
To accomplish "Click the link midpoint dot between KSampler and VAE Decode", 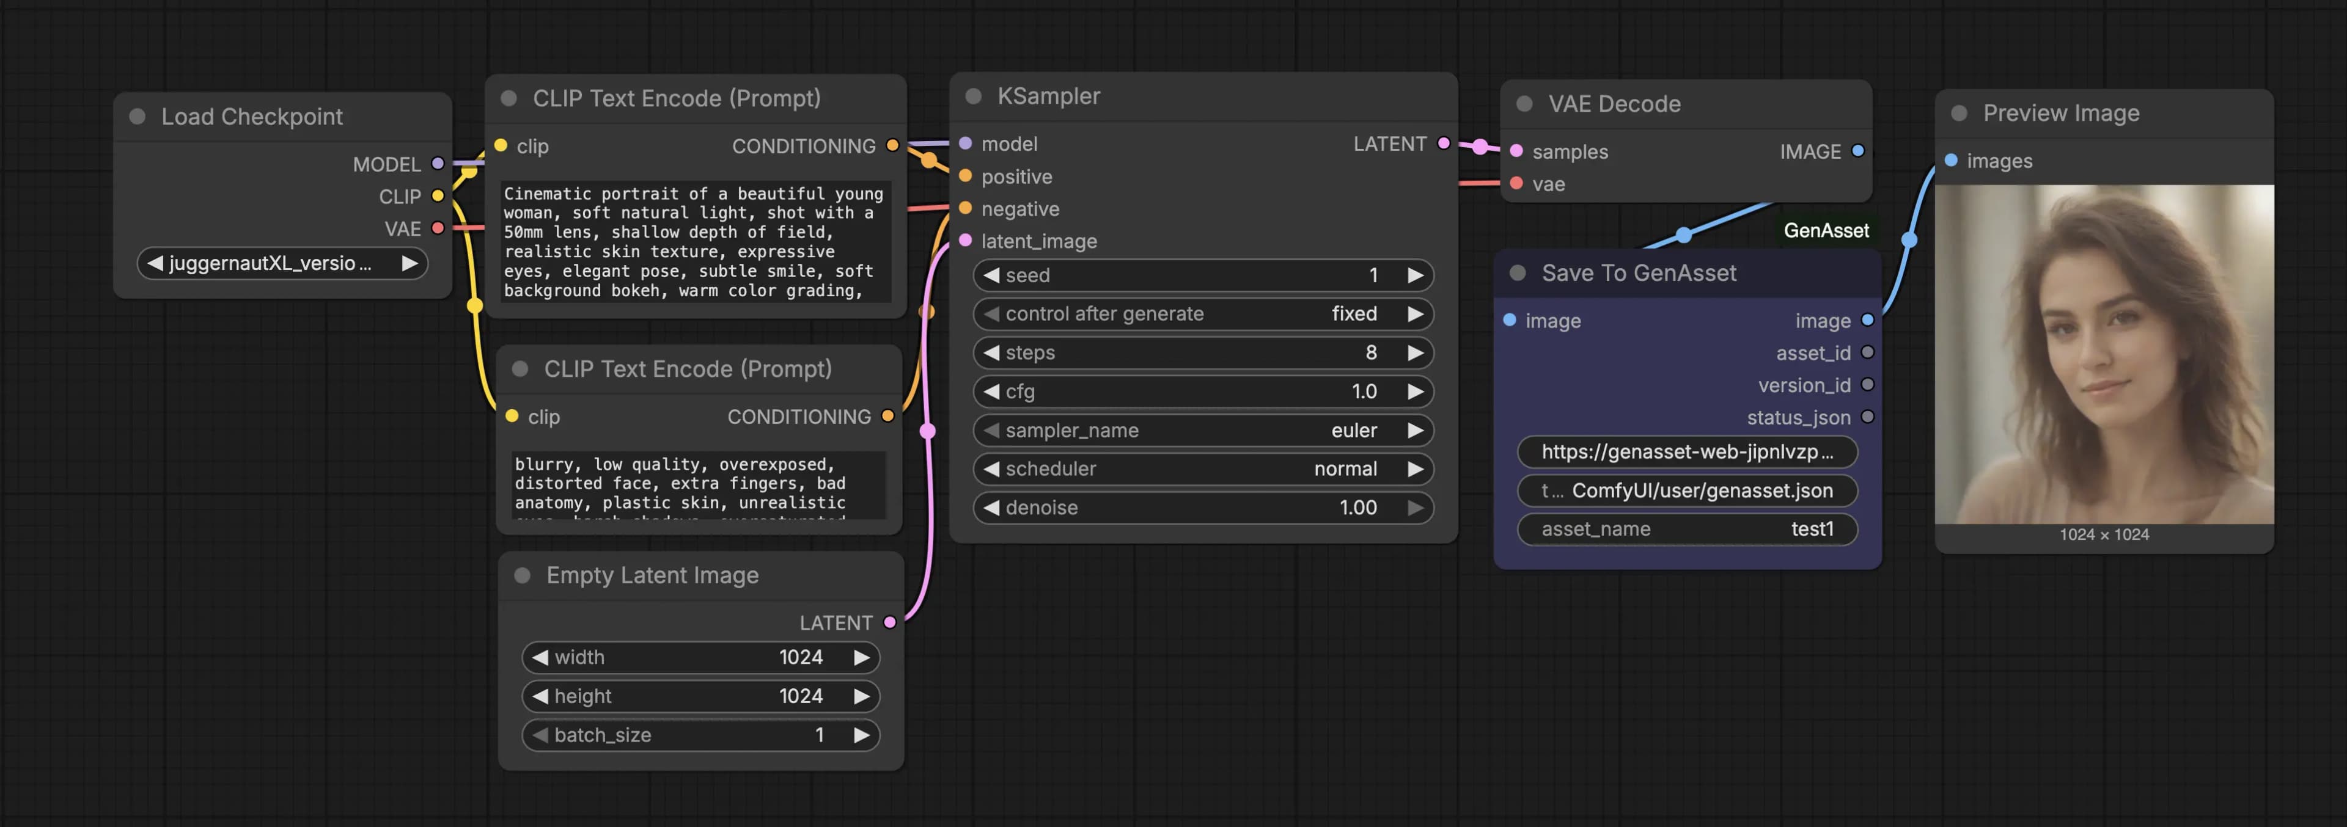I will (x=1480, y=147).
